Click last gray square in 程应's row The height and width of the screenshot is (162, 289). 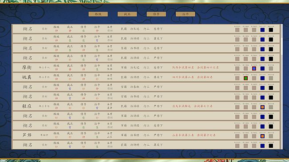pos(271,107)
